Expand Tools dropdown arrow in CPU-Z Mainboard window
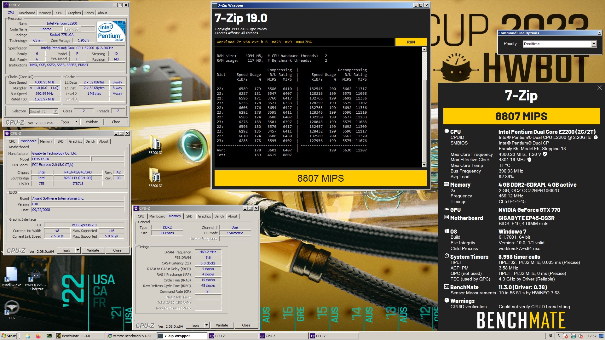Viewport: 605px width, 340px height. 78,250
